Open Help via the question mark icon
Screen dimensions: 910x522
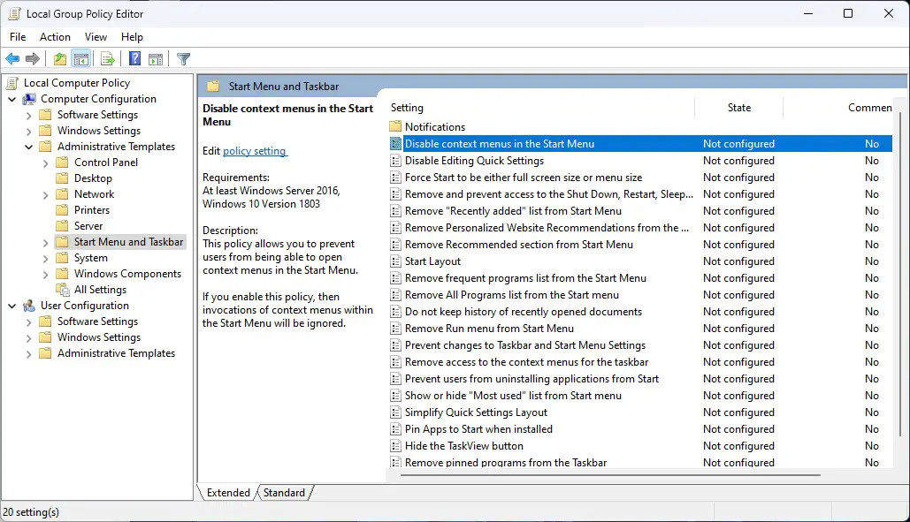[134, 58]
